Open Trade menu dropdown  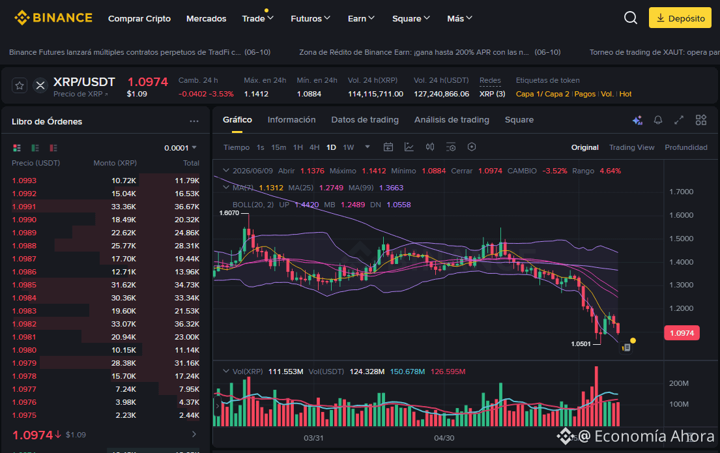point(257,18)
